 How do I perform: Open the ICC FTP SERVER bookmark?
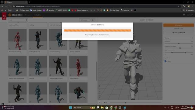tap(61, 10)
